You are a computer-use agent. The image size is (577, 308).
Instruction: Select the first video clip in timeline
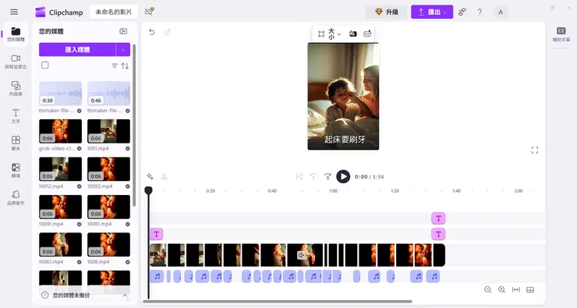pyautogui.click(x=158, y=255)
